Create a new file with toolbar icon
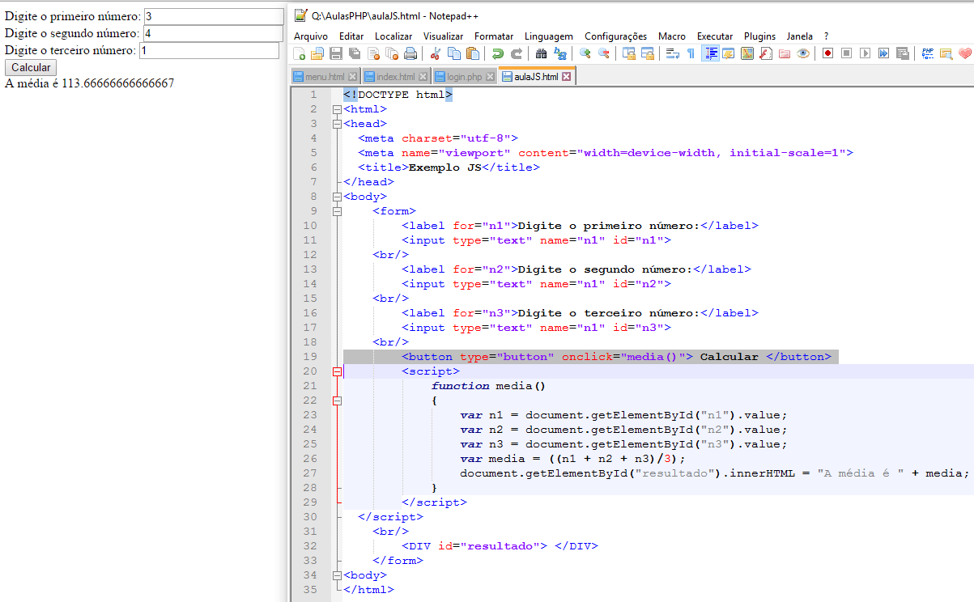Viewport: 974px width, 602px height. pos(300,53)
